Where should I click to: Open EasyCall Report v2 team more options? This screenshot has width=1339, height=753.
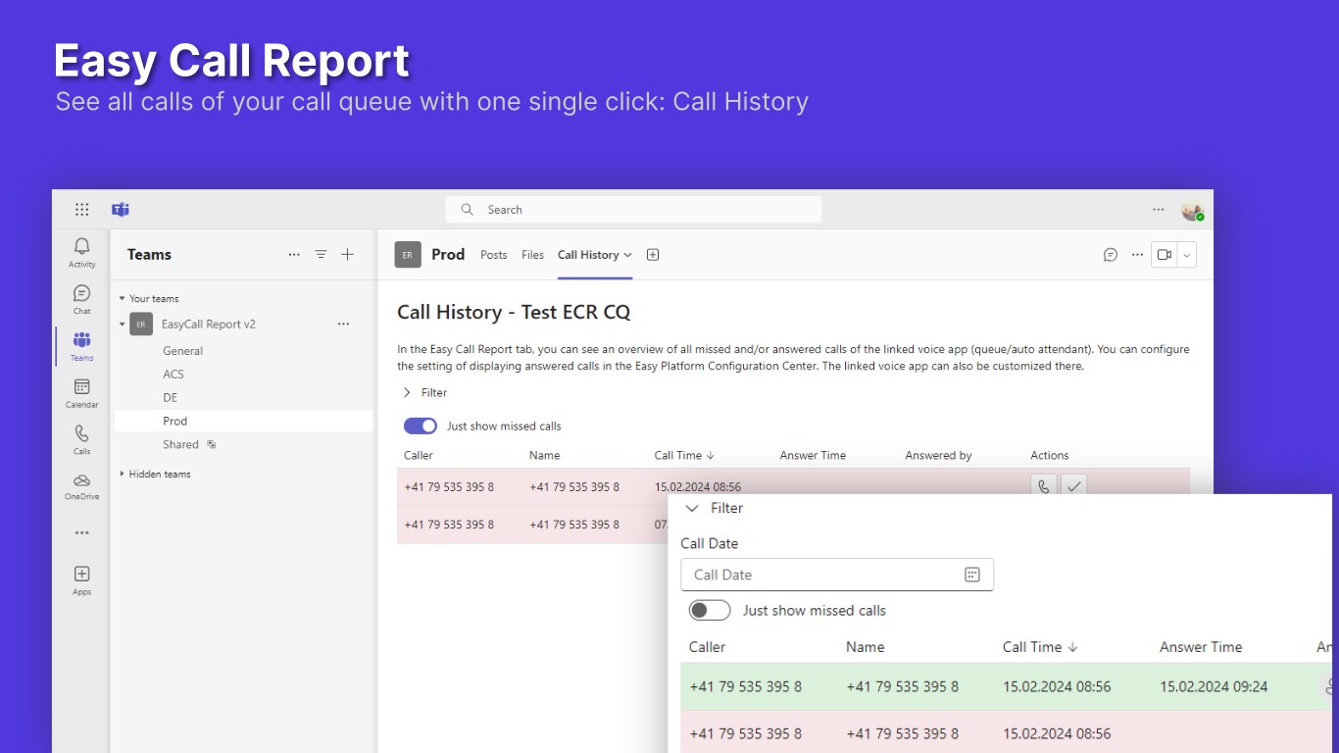(343, 324)
